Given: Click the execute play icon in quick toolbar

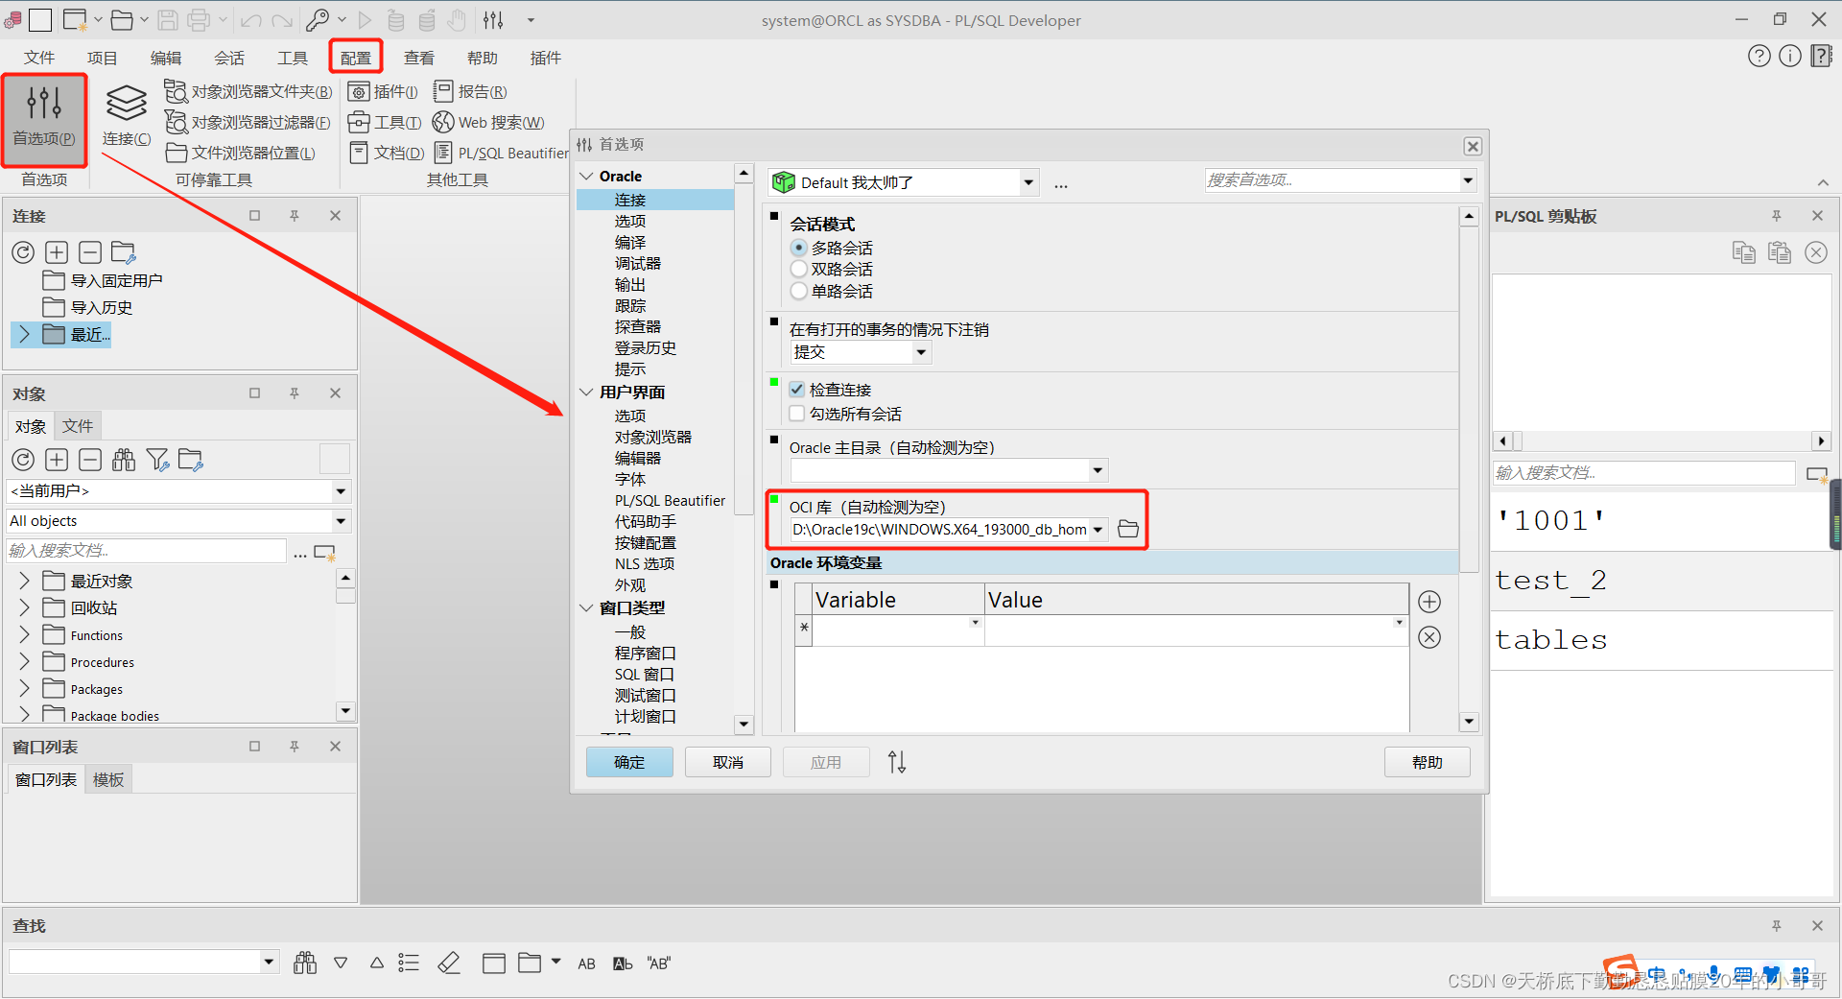Looking at the screenshot, I should click(x=365, y=19).
